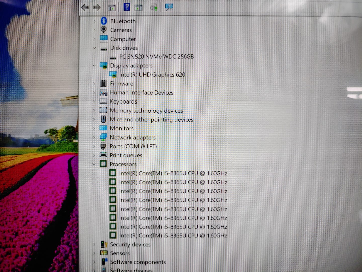Click the Firmware chip icon
Viewport: 362px width, 272px height.
[103, 83]
